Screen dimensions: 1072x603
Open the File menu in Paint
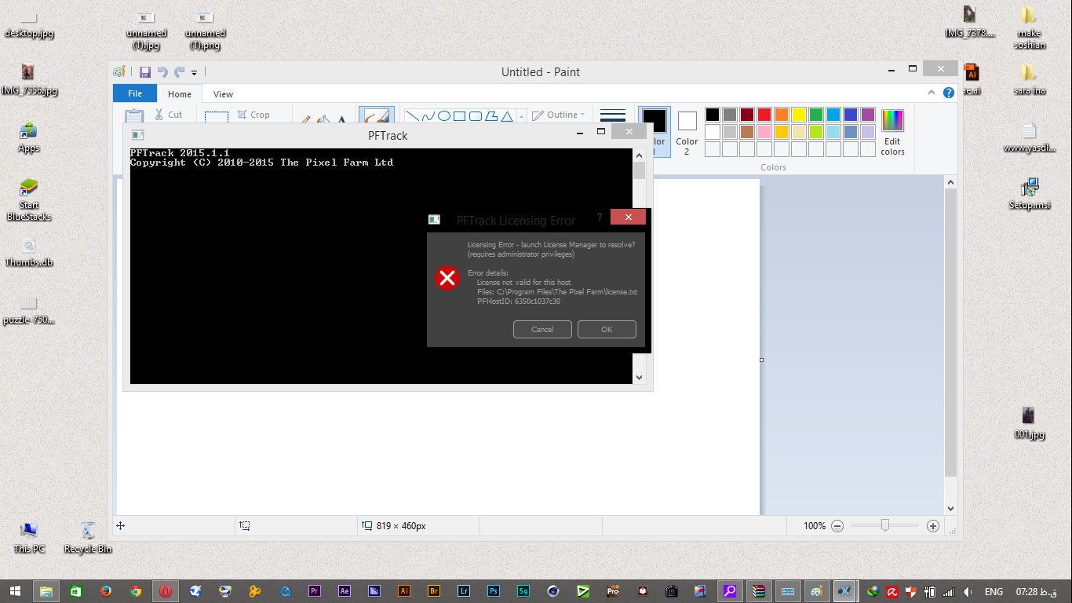(x=135, y=93)
